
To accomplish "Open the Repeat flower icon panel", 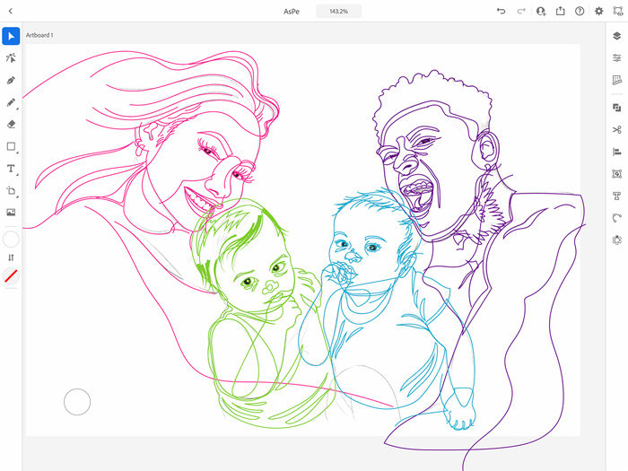I will tap(617, 240).
